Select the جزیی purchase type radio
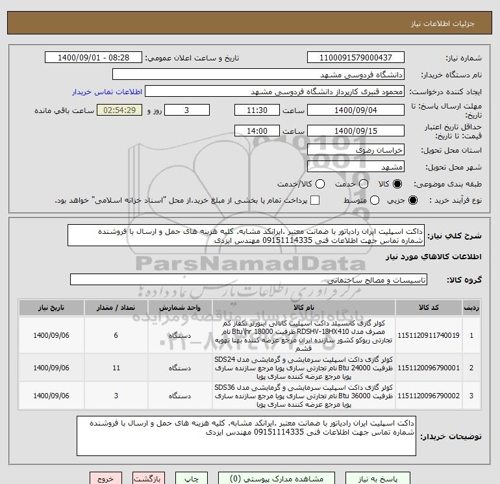 pyautogui.click(x=412, y=200)
